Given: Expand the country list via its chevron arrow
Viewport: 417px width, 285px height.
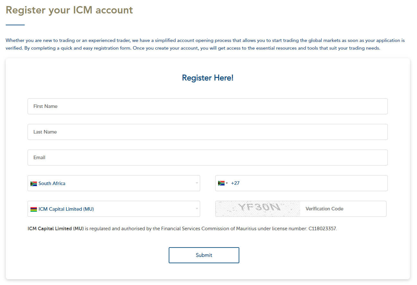Looking at the screenshot, I should click(197, 183).
